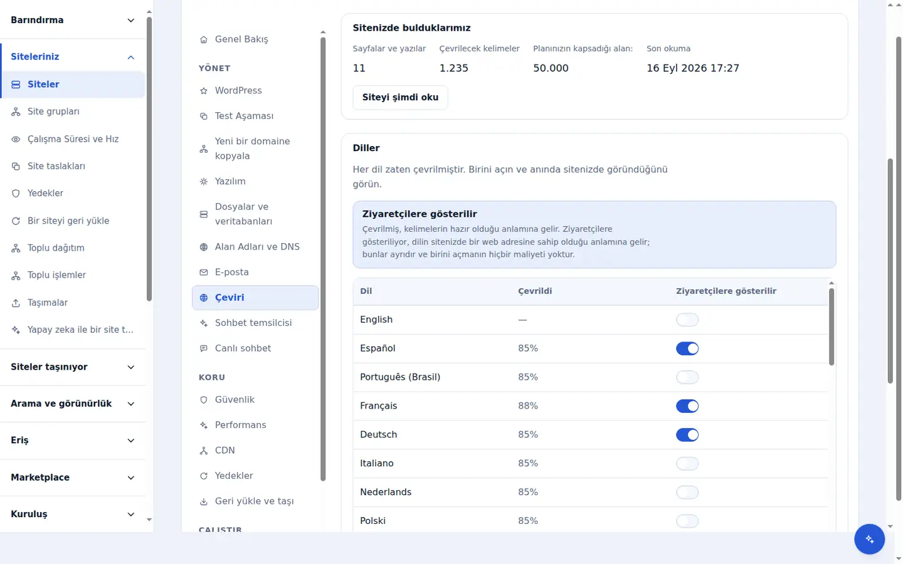Viewport: 903px width, 564px height.
Task: Click the Bir siteyi geri yükle icon
Action: click(16, 221)
